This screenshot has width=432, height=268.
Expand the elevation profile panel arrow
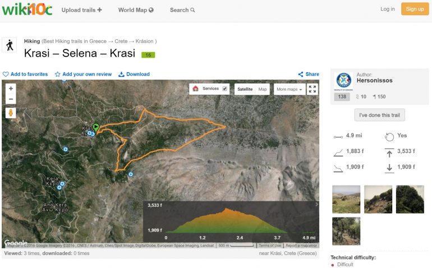(x=316, y=205)
